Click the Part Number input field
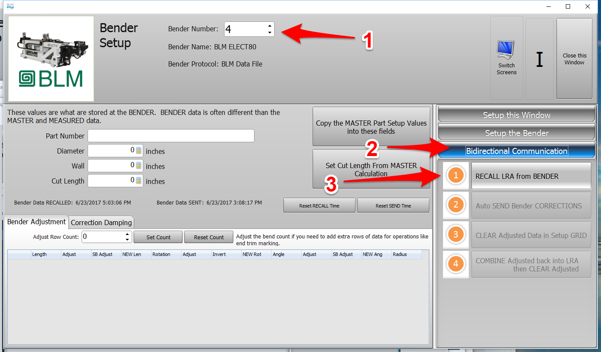601x352 pixels. point(171,136)
